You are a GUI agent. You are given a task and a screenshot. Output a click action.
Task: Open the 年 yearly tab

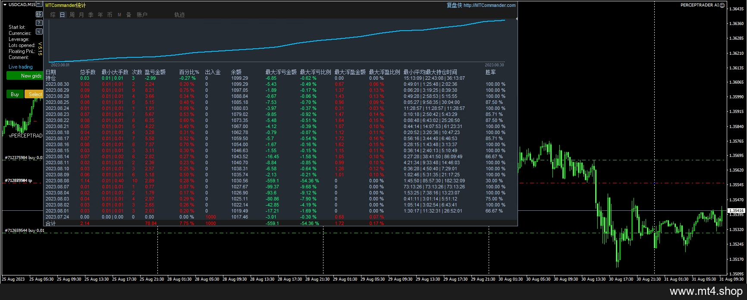click(100, 15)
